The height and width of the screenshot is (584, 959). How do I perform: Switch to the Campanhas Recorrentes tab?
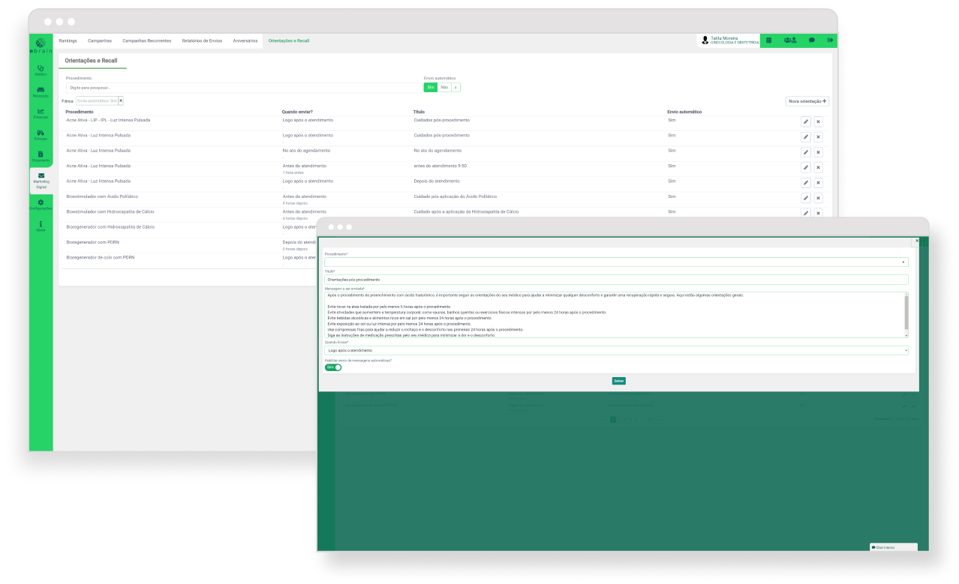tap(146, 40)
